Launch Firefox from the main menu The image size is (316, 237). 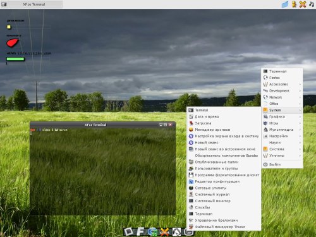click(282, 78)
